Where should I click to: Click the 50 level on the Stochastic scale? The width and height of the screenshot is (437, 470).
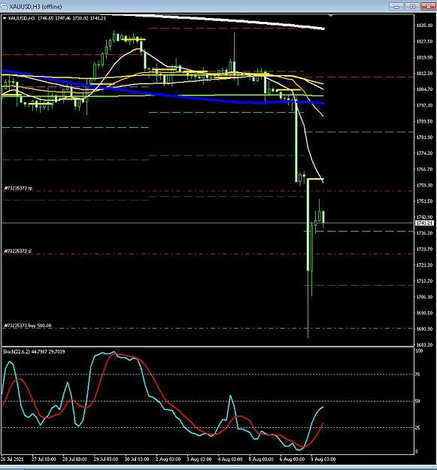[x=417, y=401]
